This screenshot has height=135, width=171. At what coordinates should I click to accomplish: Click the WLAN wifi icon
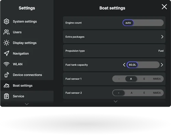(x=6, y=64)
